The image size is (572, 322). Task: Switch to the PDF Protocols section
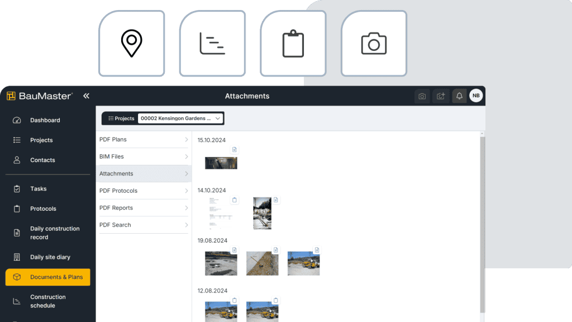coord(143,191)
